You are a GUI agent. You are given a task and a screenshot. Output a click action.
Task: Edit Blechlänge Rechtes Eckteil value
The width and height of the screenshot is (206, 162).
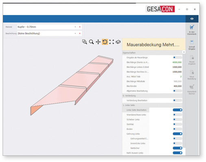(x=177, y=72)
